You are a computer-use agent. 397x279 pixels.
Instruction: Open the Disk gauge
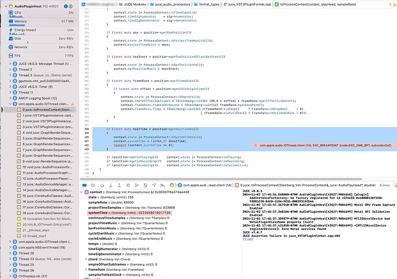click(x=41, y=40)
